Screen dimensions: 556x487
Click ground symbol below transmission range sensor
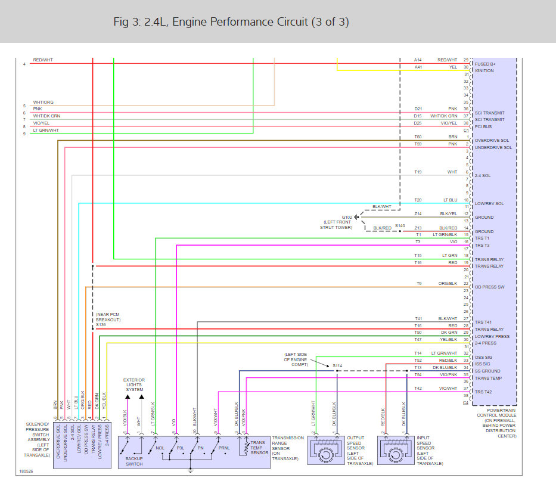(191, 470)
